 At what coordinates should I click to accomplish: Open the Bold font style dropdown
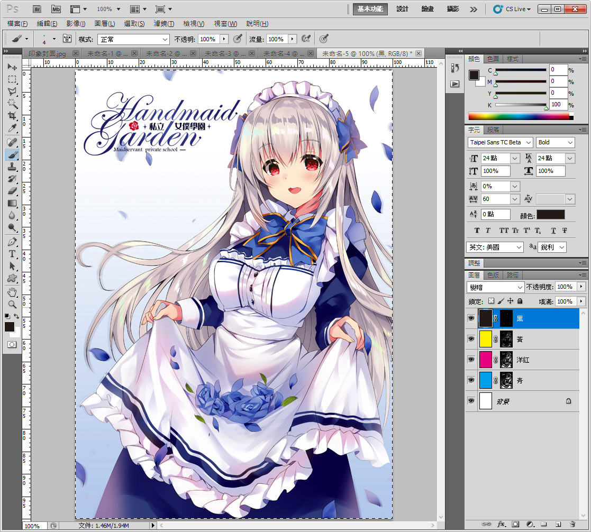(x=555, y=142)
